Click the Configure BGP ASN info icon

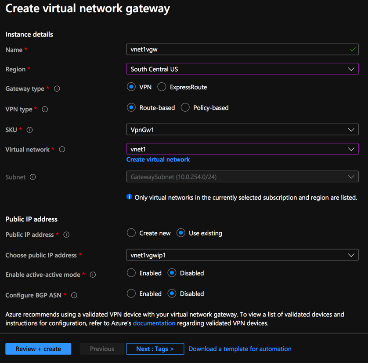(x=74, y=295)
